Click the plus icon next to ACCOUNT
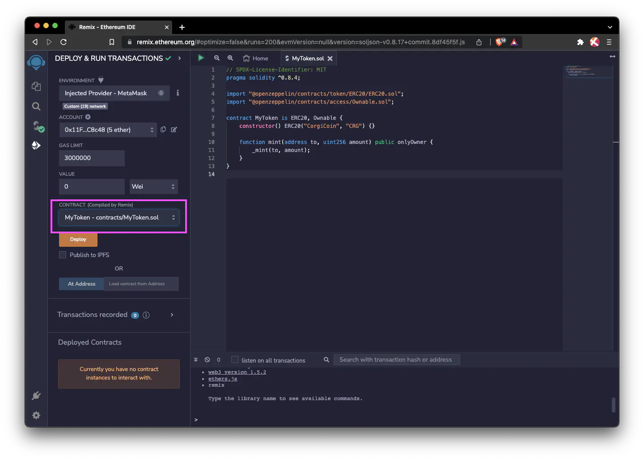 (88, 117)
